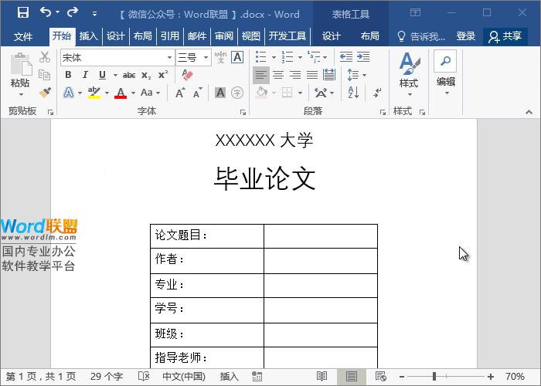Expand the numbered list style dropdown
The height and width of the screenshot is (386, 541).
point(300,57)
